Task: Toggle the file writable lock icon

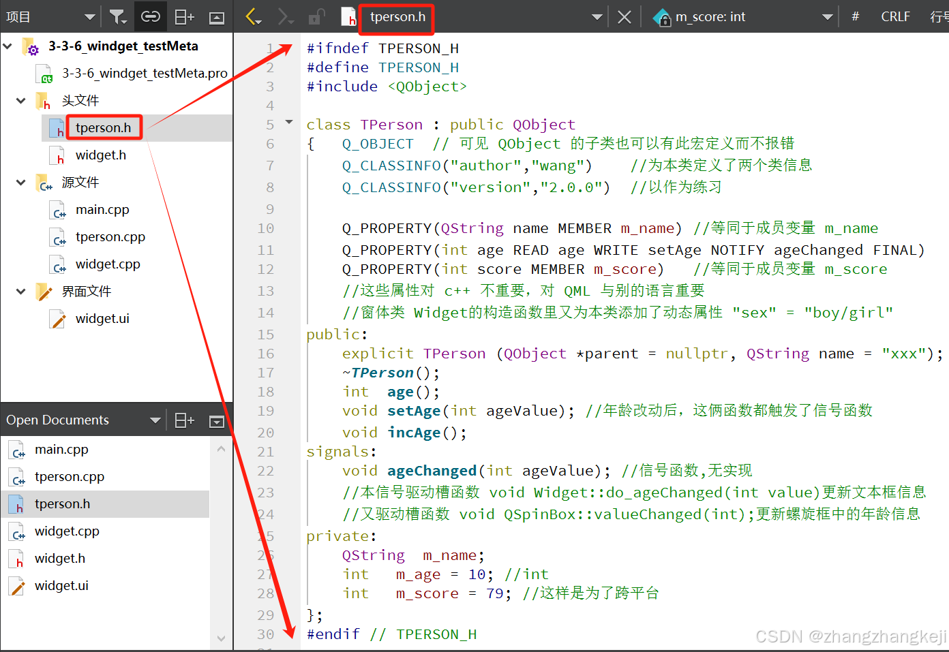Action: (317, 16)
